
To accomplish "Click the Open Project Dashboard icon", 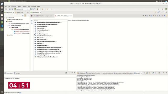I will (8, 20).
